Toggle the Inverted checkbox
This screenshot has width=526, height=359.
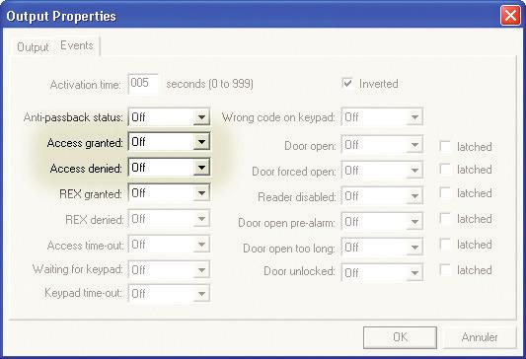347,83
